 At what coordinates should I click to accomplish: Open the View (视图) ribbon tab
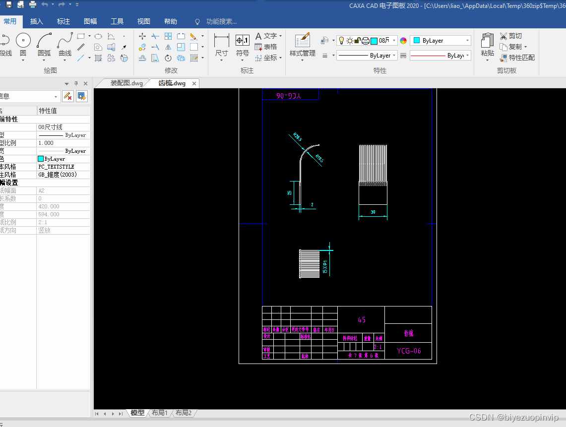click(144, 21)
